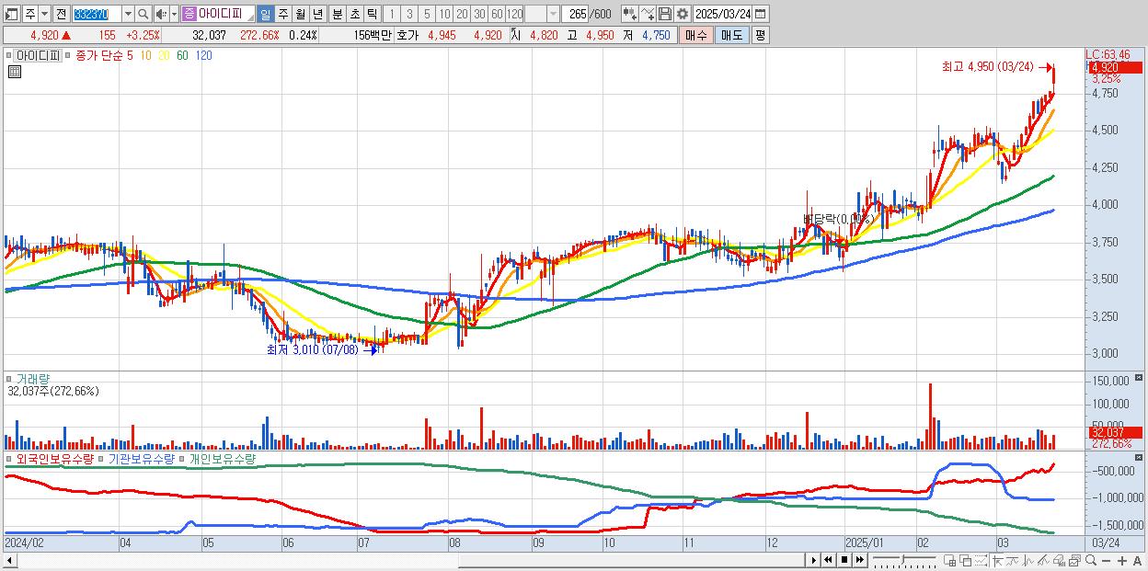The image size is (1148, 571).
Task: Toggle the 아이디피 checkbox in the chart legend
Action: pos(8,55)
